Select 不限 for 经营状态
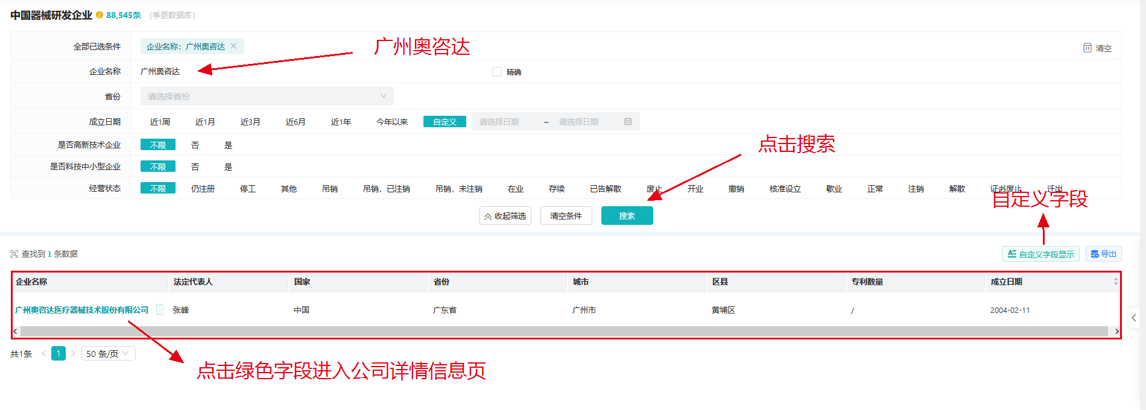This screenshot has width=1146, height=410. tap(158, 188)
